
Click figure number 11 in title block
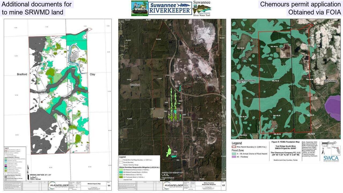(x=109, y=186)
